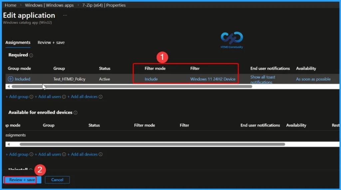Screen dimensions: 341x190
Task: Click info icon after Add group under Available section
Action: 31,155
